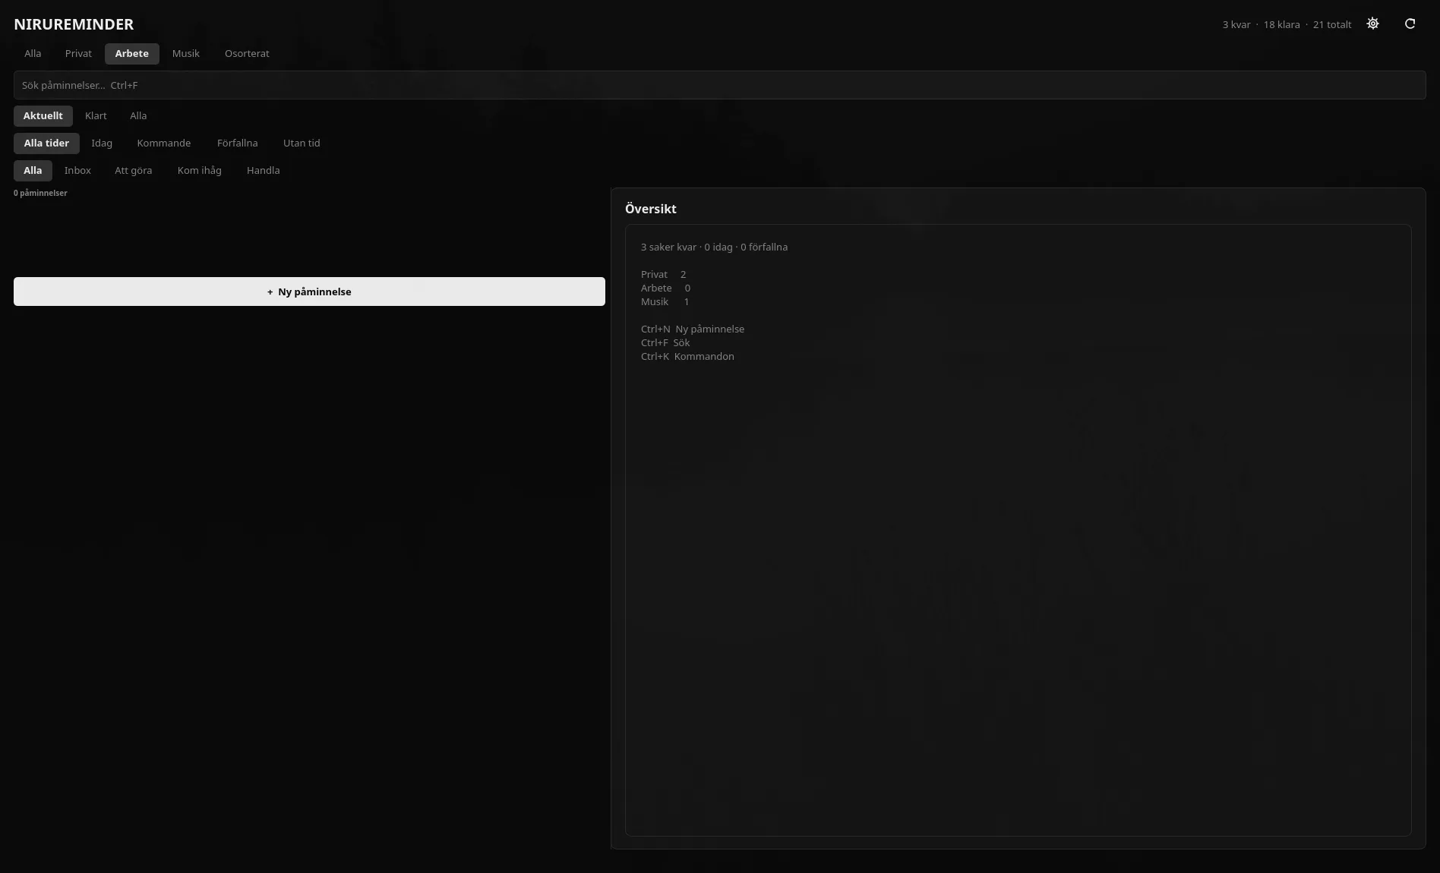1440x873 pixels.
Task: Switch to the Privat category tab
Action: coord(78,54)
